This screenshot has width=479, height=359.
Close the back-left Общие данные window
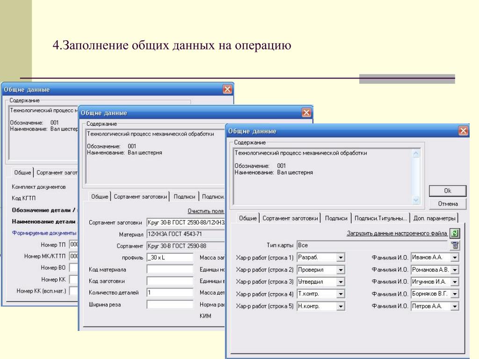coord(228,89)
